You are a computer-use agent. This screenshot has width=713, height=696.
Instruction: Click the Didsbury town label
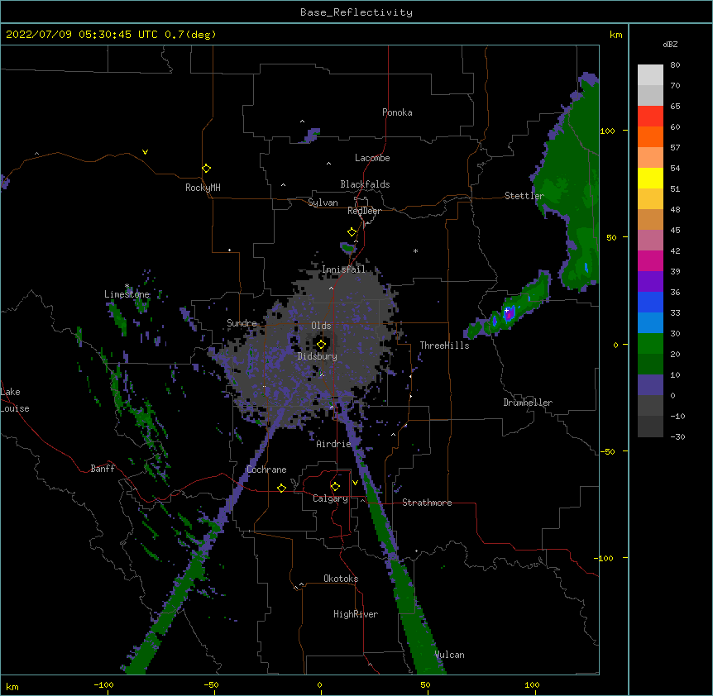[x=318, y=356]
